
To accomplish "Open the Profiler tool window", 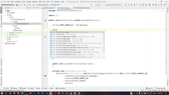I will tap(45, 88).
